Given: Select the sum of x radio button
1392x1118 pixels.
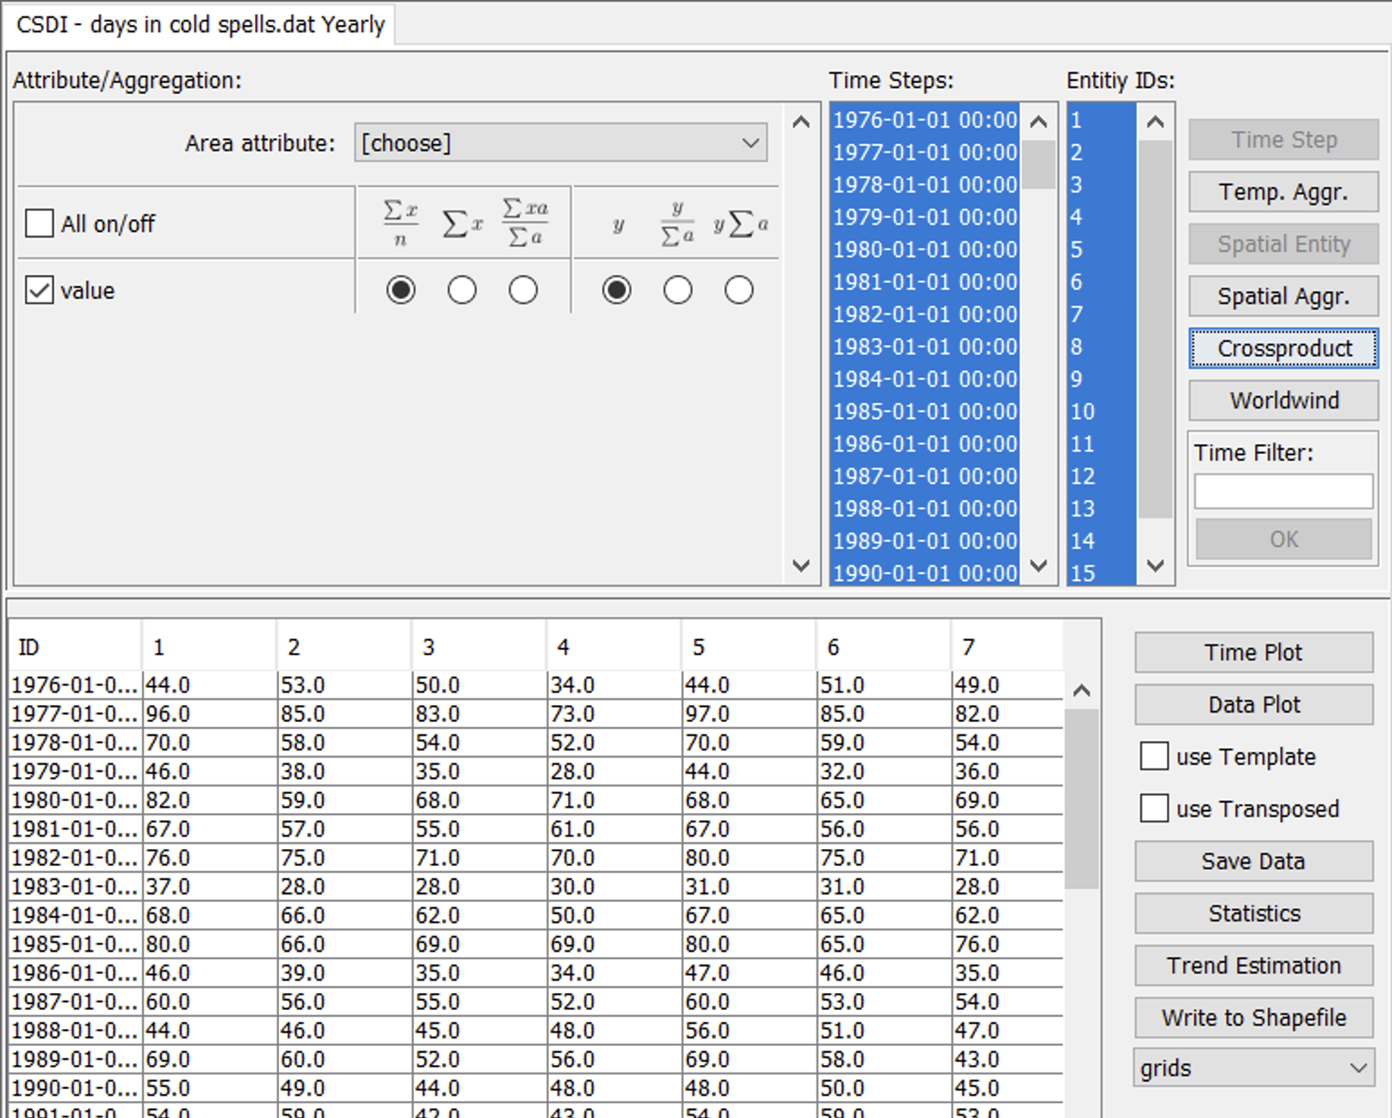Looking at the screenshot, I should tap(462, 290).
